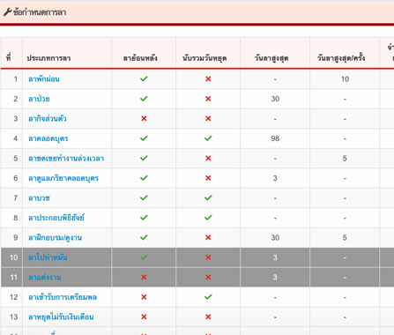This screenshot has height=335, width=394.
Task: Open the ลาแต่งงาน link
Action: click(45, 277)
